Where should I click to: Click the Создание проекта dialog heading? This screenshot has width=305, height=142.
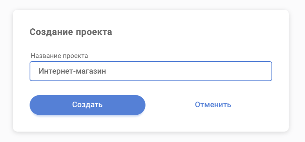[71, 32]
